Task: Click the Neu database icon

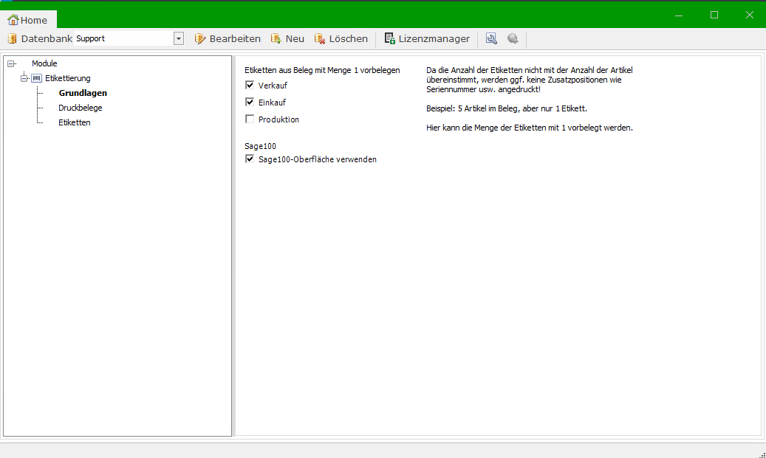Action: 276,39
